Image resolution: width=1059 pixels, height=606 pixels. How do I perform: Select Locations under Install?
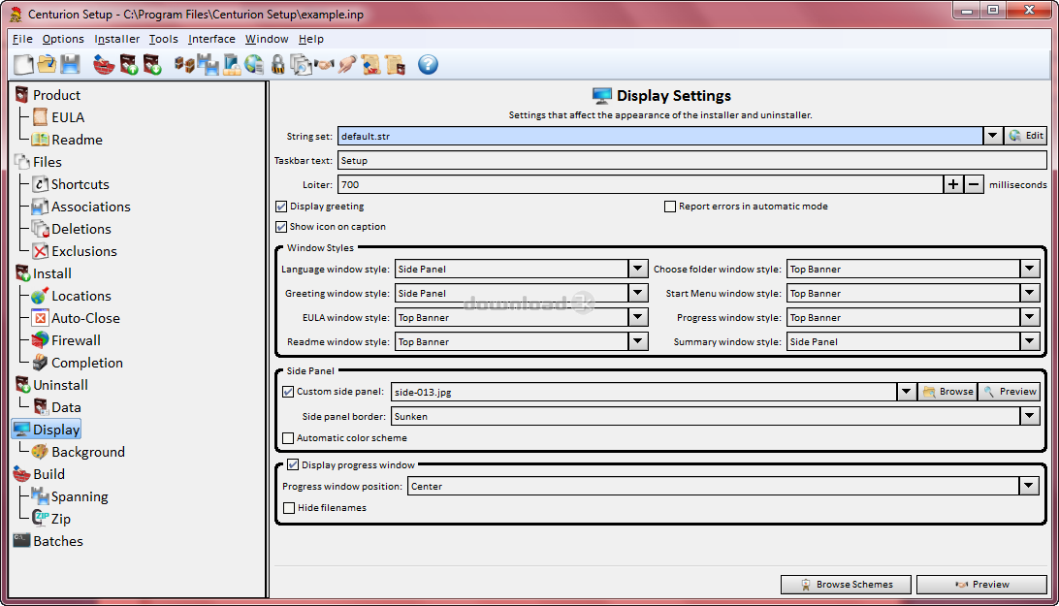click(x=81, y=296)
